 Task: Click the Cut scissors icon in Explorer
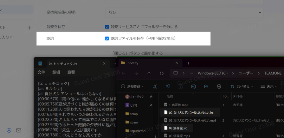[155, 86]
